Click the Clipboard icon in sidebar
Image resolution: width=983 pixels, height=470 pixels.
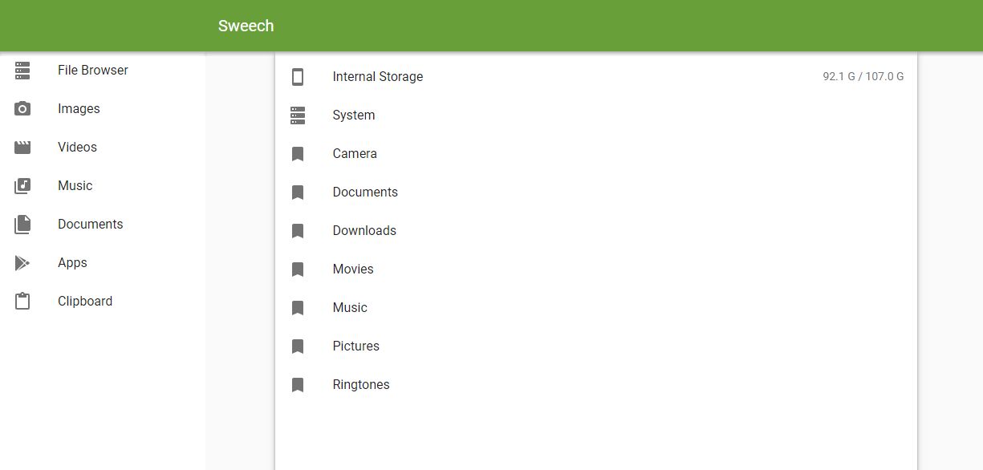22,302
